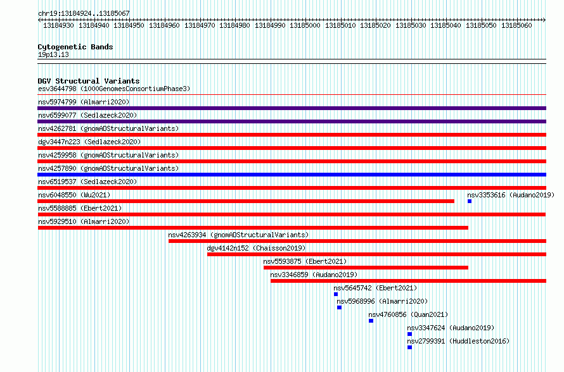Click the blue nsv5968996 insertion marker
This screenshot has height=372, width=564.
click(339, 307)
